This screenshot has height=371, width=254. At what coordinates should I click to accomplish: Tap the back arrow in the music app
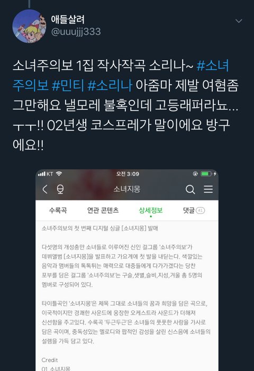[x=45, y=189]
